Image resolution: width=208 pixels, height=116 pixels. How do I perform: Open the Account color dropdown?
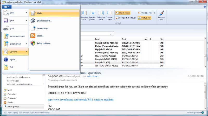pyautogui.click(x=161, y=16)
